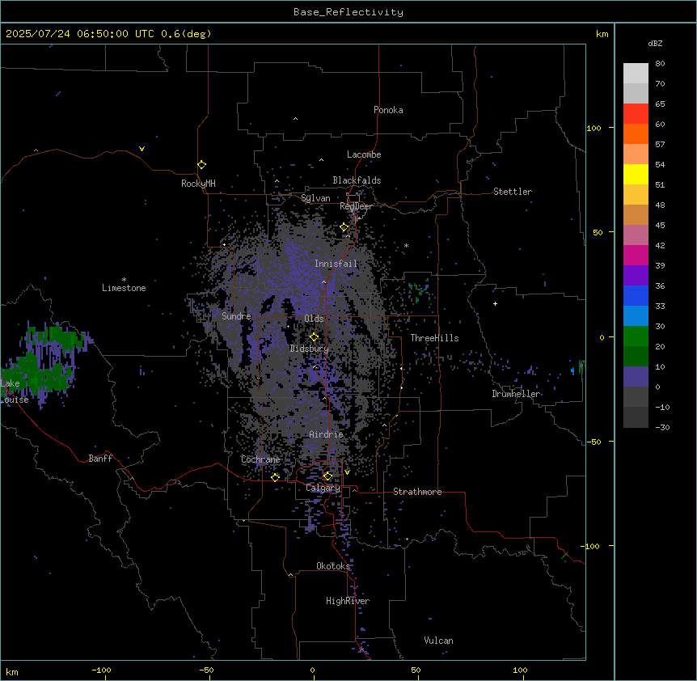Viewport: 697px width, 681px height.
Task: Click the asterisk marker above Limestone label
Action: tap(124, 280)
